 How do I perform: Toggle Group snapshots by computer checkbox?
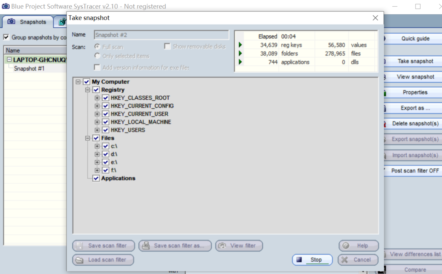coord(6,37)
